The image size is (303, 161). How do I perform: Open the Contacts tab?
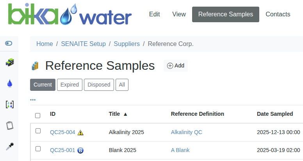[x=278, y=14]
